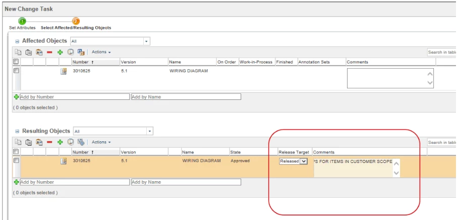Collapse the Affected Objects section
Image resolution: width=457 pixels, height=220 pixels.
point(17,42)
